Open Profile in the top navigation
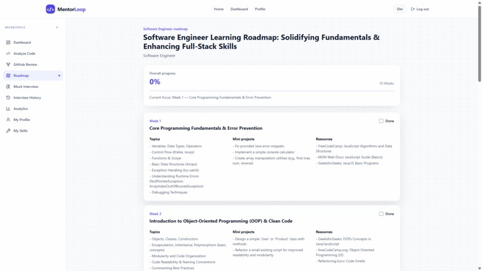 click(x=260, y=9)
